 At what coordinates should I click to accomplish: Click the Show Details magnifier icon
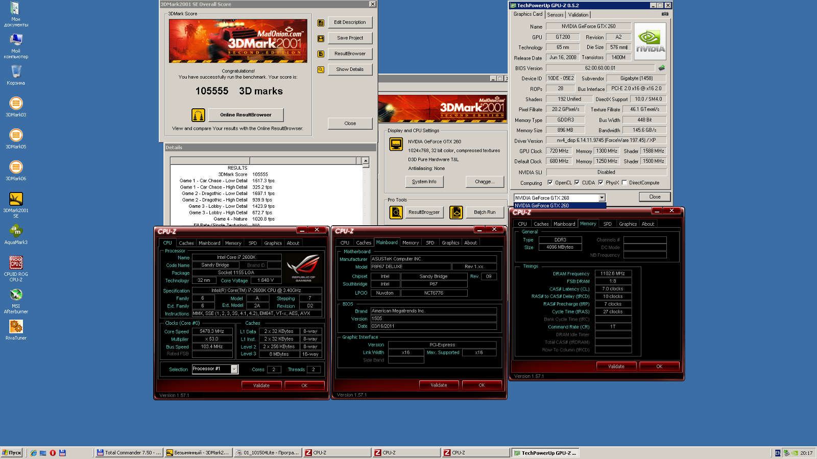tap(321, 69)
